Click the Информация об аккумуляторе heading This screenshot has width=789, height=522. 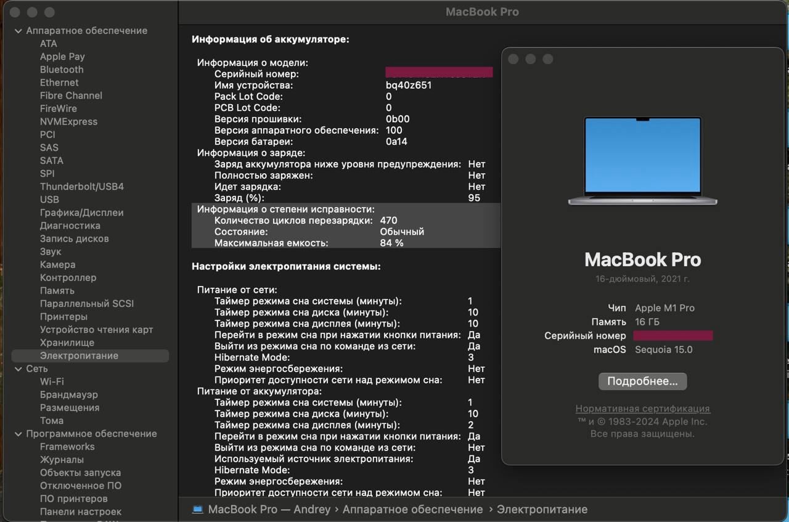pyautogui.click(x=271, y=39)
